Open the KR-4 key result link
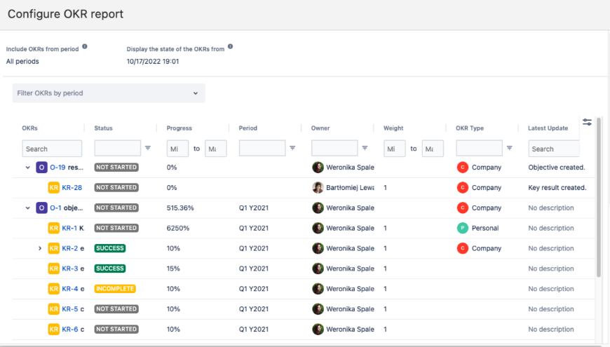The image size is (610, 347). [69, 289]
